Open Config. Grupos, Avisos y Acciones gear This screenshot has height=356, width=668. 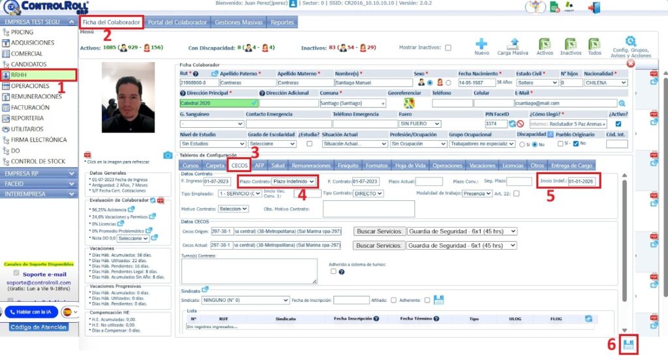(x=630, y=42)
